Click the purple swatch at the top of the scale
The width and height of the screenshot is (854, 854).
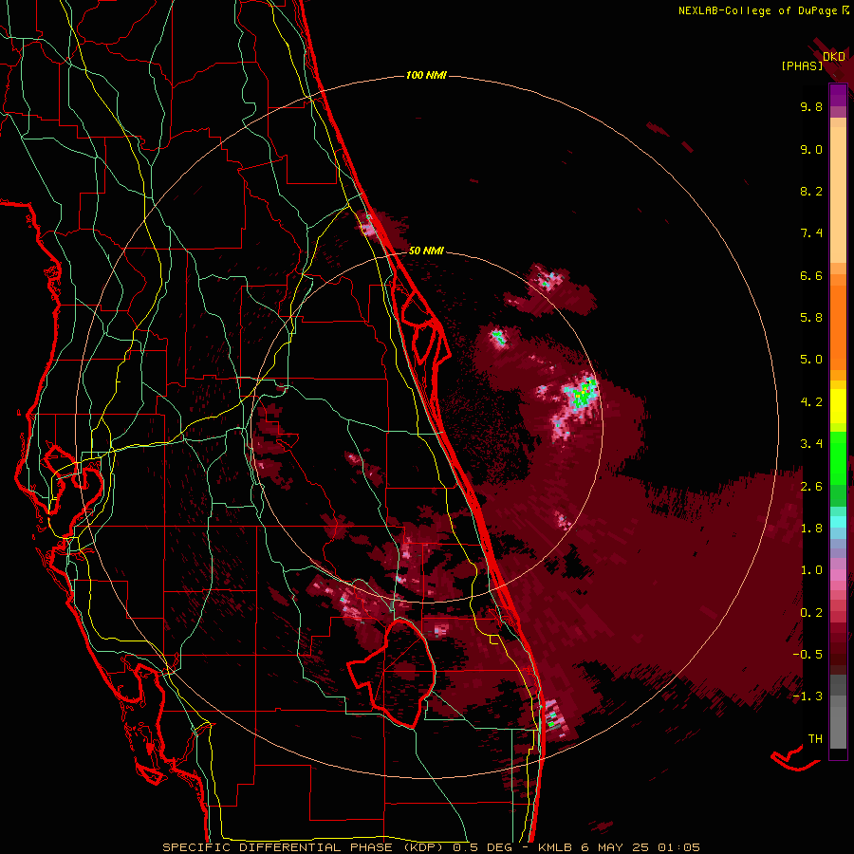click(838, 95)
